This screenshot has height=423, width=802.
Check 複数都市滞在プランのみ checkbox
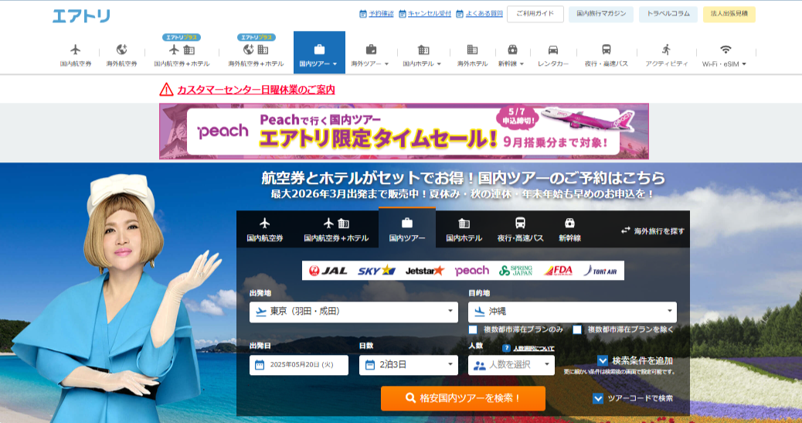473,329
